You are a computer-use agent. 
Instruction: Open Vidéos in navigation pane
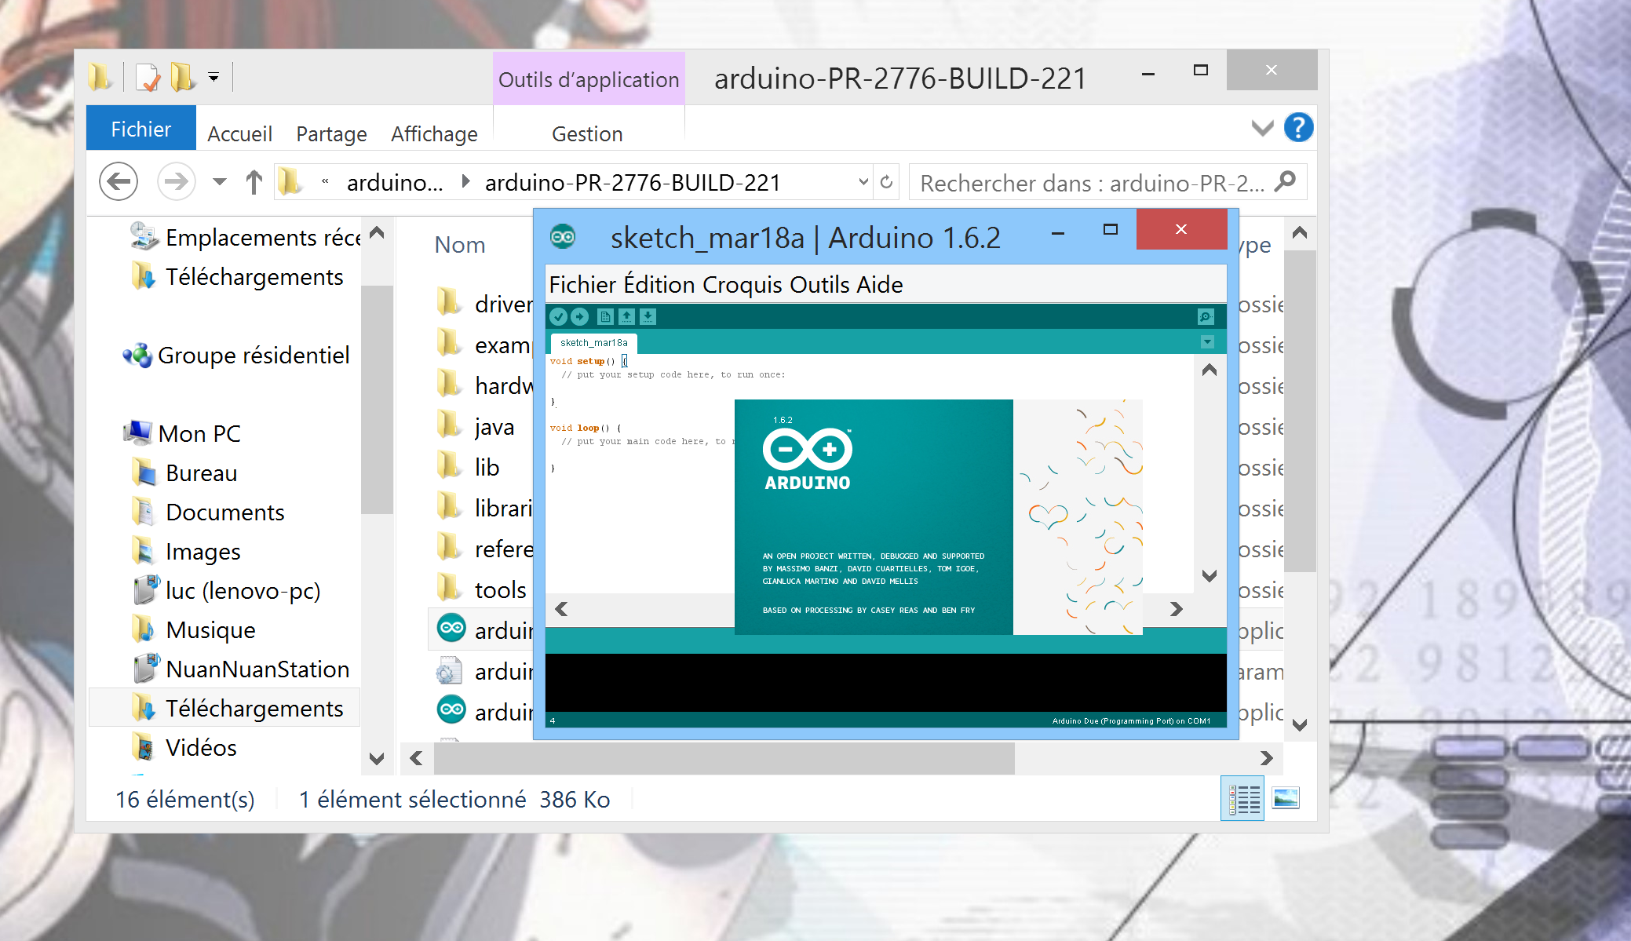click(x=184, y=747)
